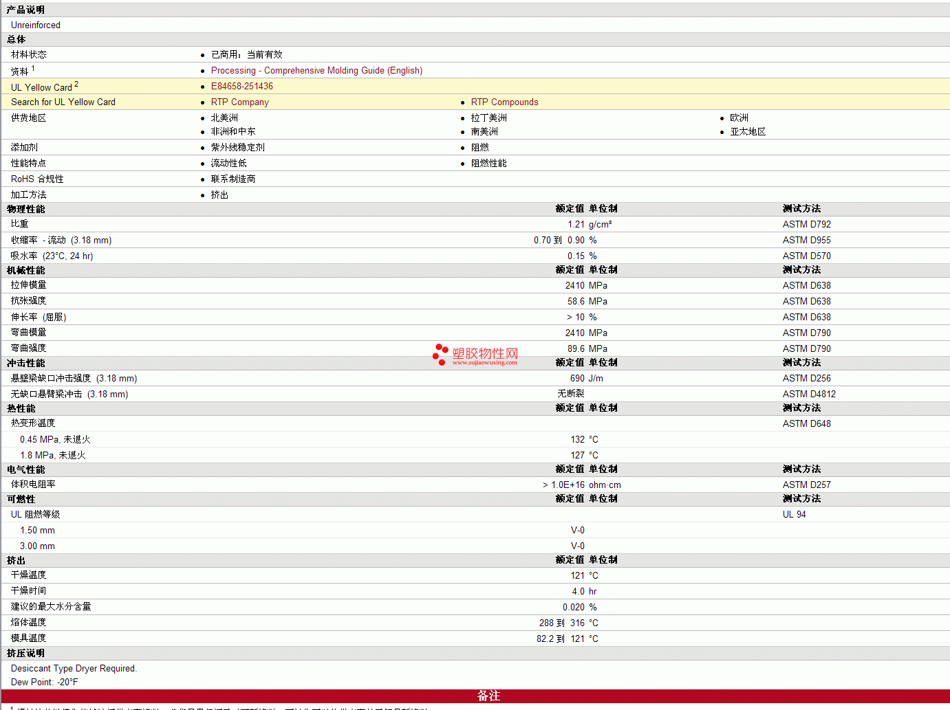Click the 'ASTM D256' test method
950x710 pixels.
tap(807, 379)
